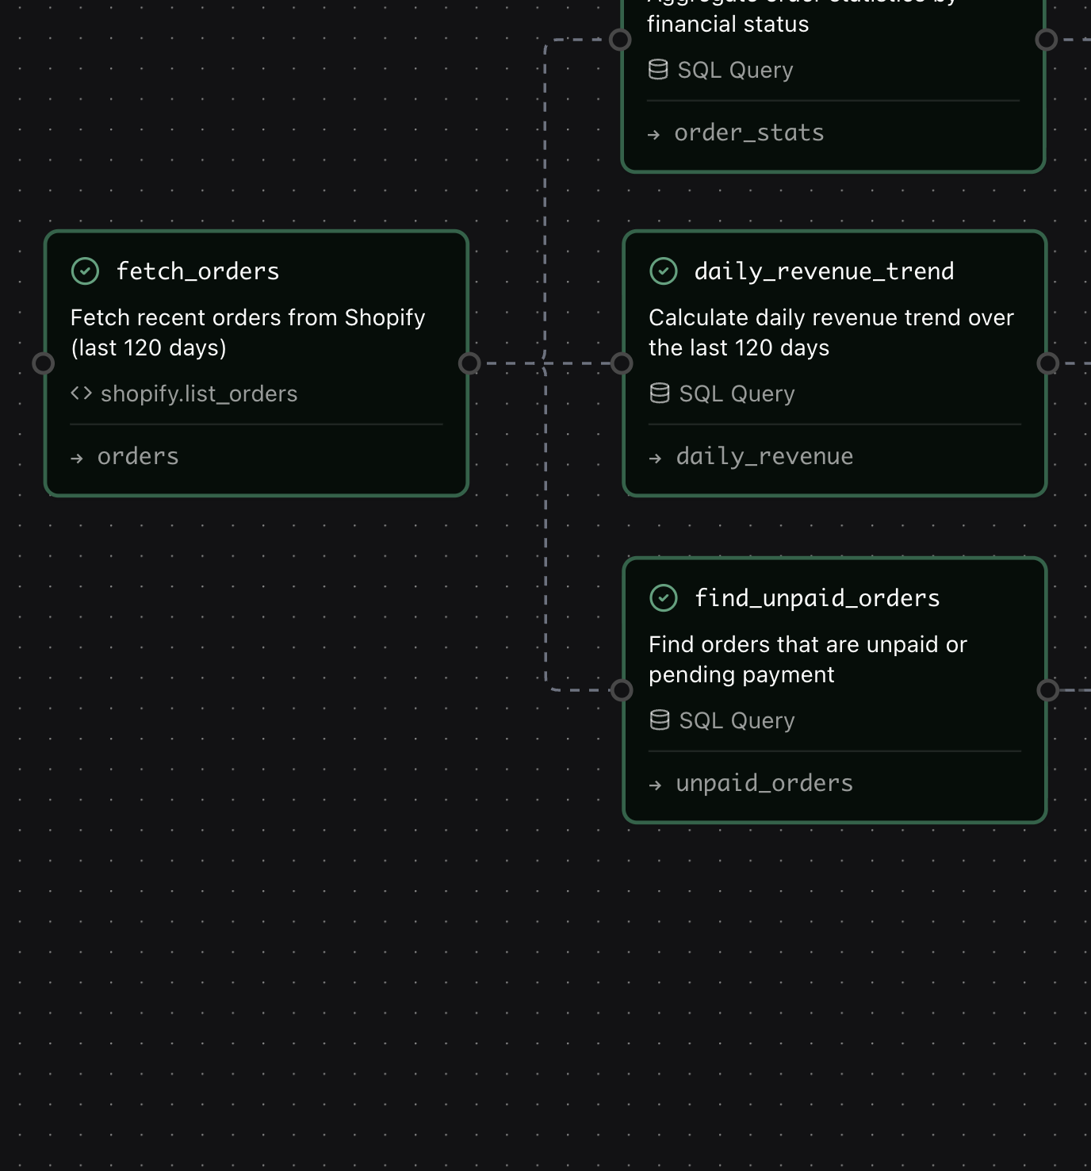This screenshot has height=1171, width=1091.
Task: Click input port of daily_revenue_trend node
Action: tap(622, 363)
